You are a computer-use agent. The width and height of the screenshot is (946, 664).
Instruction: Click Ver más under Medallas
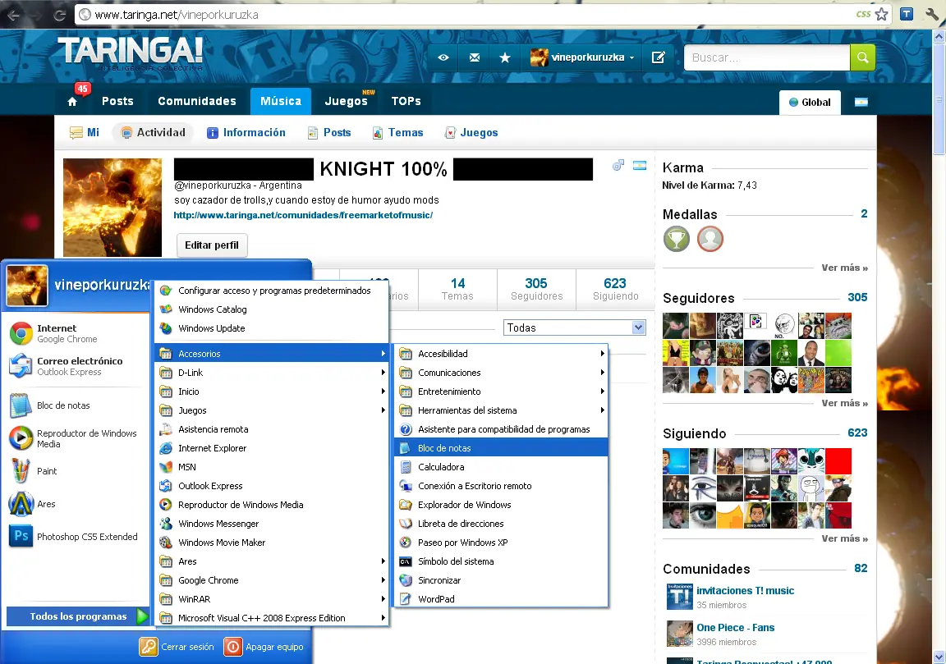point(845,268)
